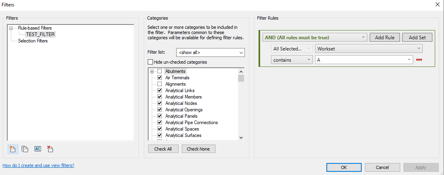Click the categories list scrollbar down arrow
Image resolution: width=444 pixels, height=175 pixels.
[x=241, y=137]
